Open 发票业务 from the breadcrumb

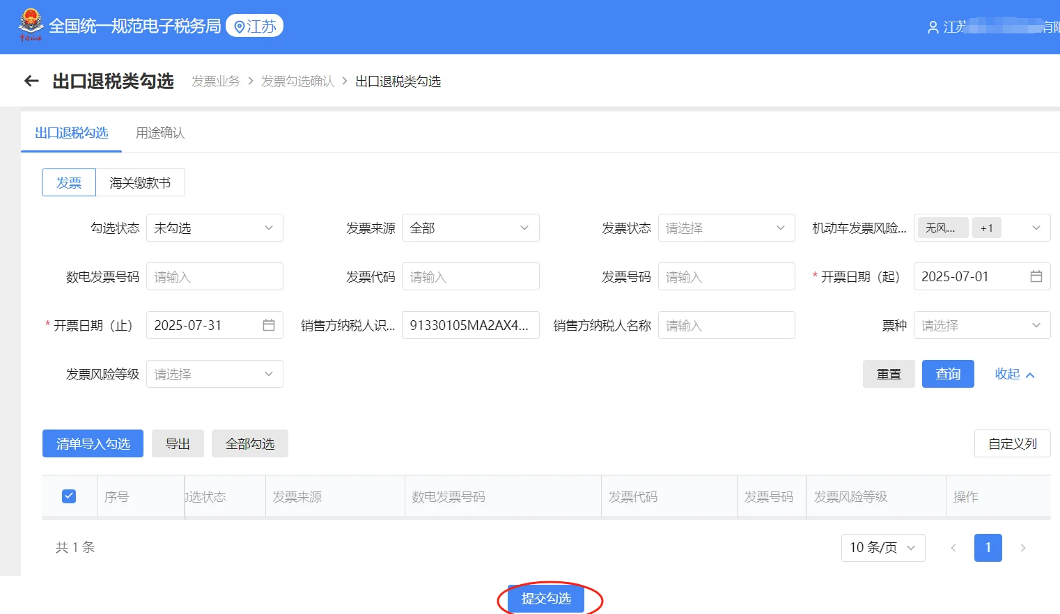point(215,81)
